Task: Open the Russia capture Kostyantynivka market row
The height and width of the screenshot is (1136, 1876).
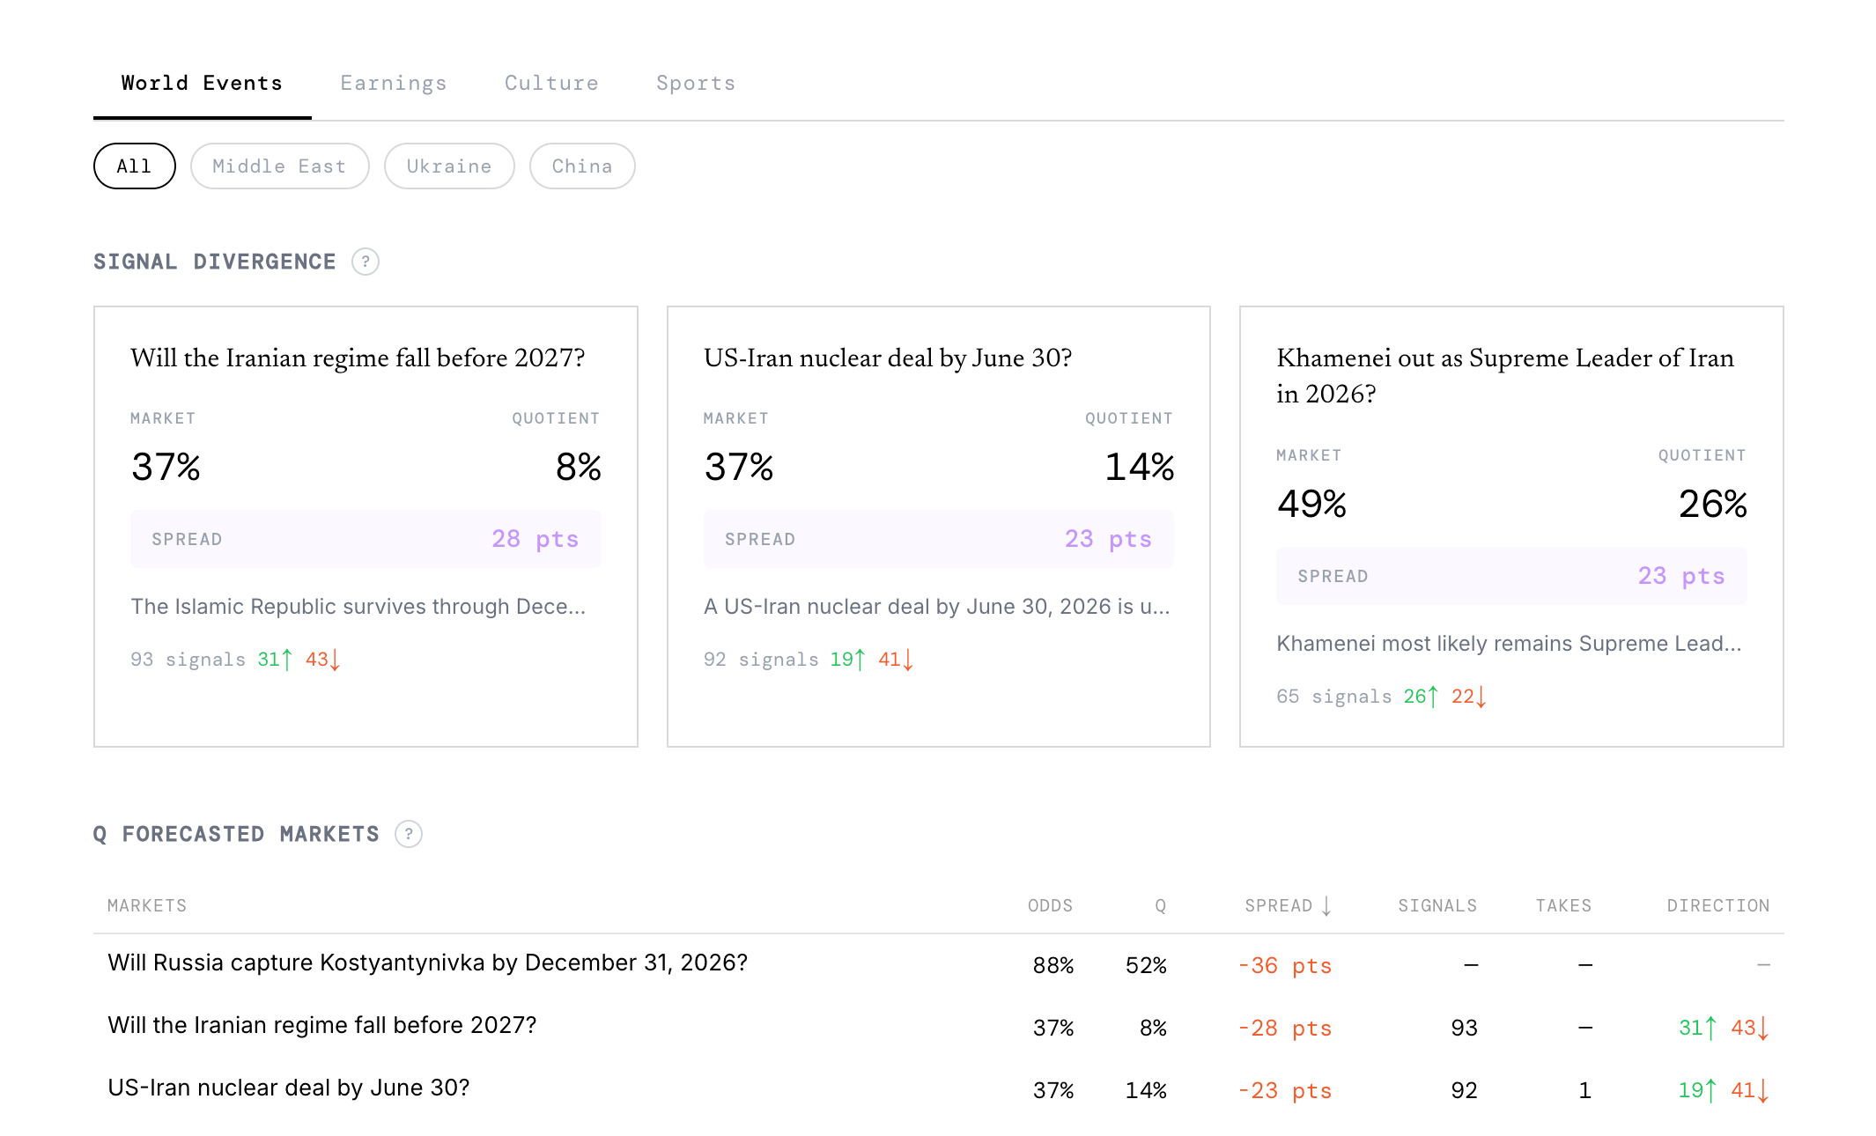Action: click(x=427, y=963)
